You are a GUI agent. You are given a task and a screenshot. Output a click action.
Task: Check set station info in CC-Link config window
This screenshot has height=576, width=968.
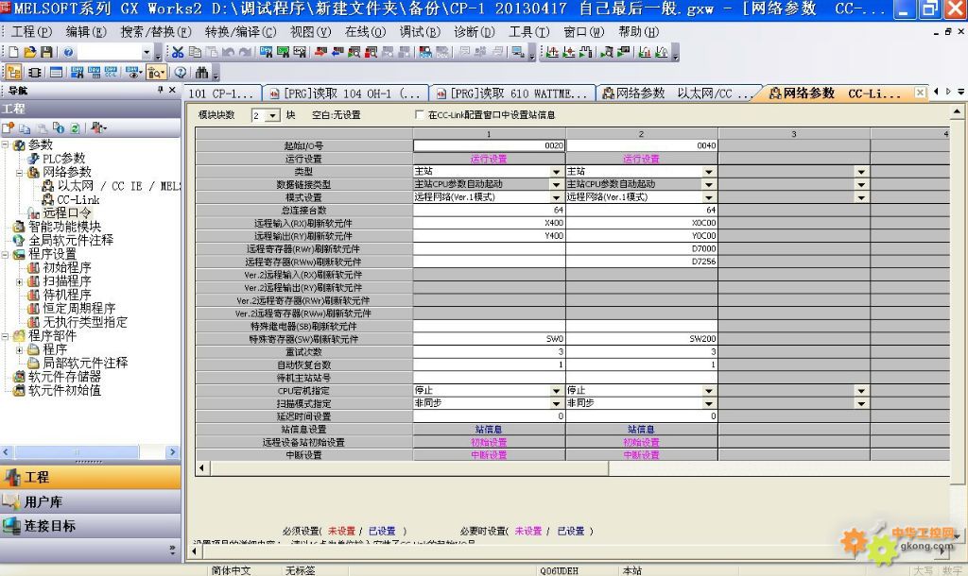[x=420, y=114]
